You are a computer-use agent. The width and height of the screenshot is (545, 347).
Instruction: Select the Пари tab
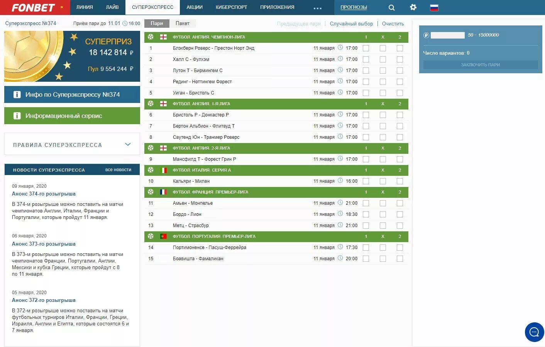pos(157,24)
